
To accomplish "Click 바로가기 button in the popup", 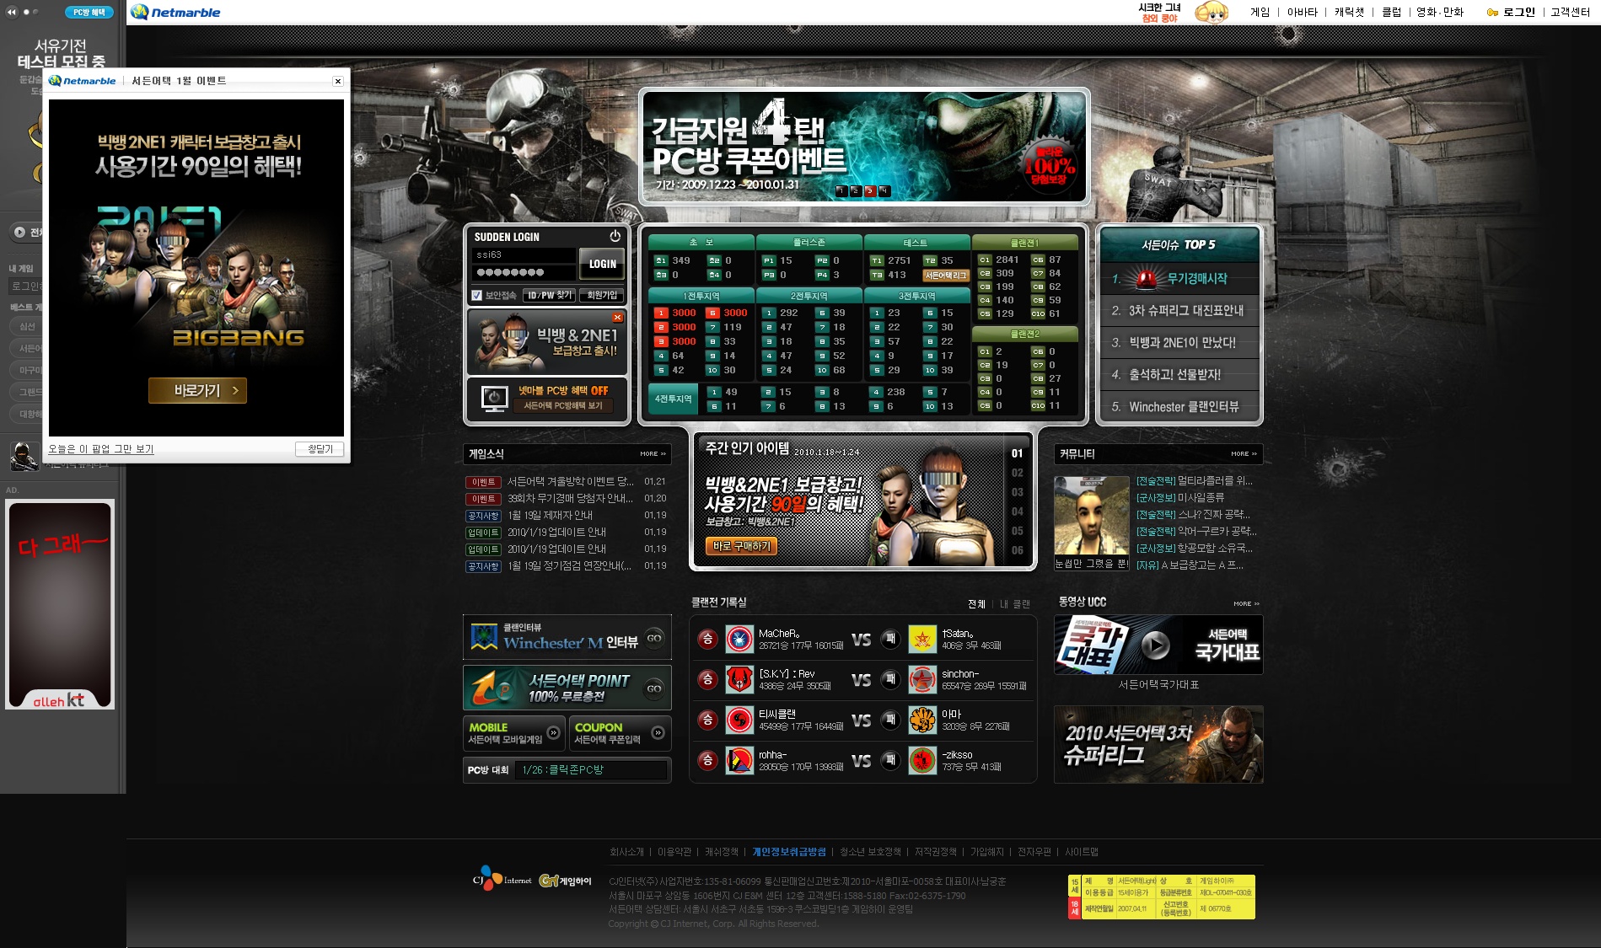I will point(197,390).
